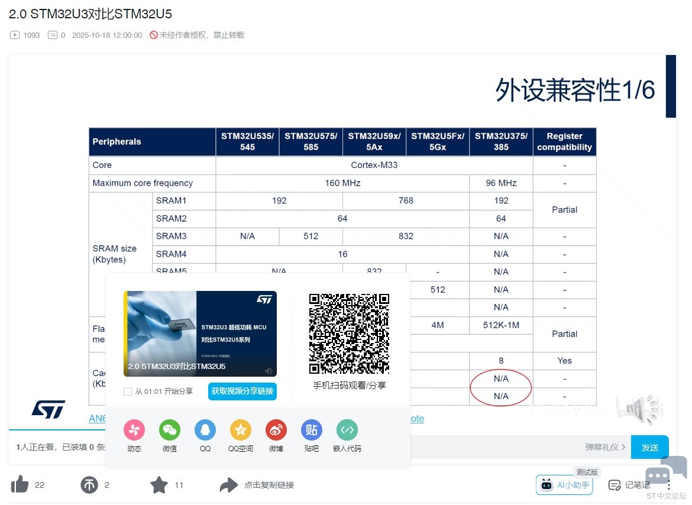692x505 pixels.
Task: Like the video with thumbs-up icon
Action: click(x=20, y=485)
